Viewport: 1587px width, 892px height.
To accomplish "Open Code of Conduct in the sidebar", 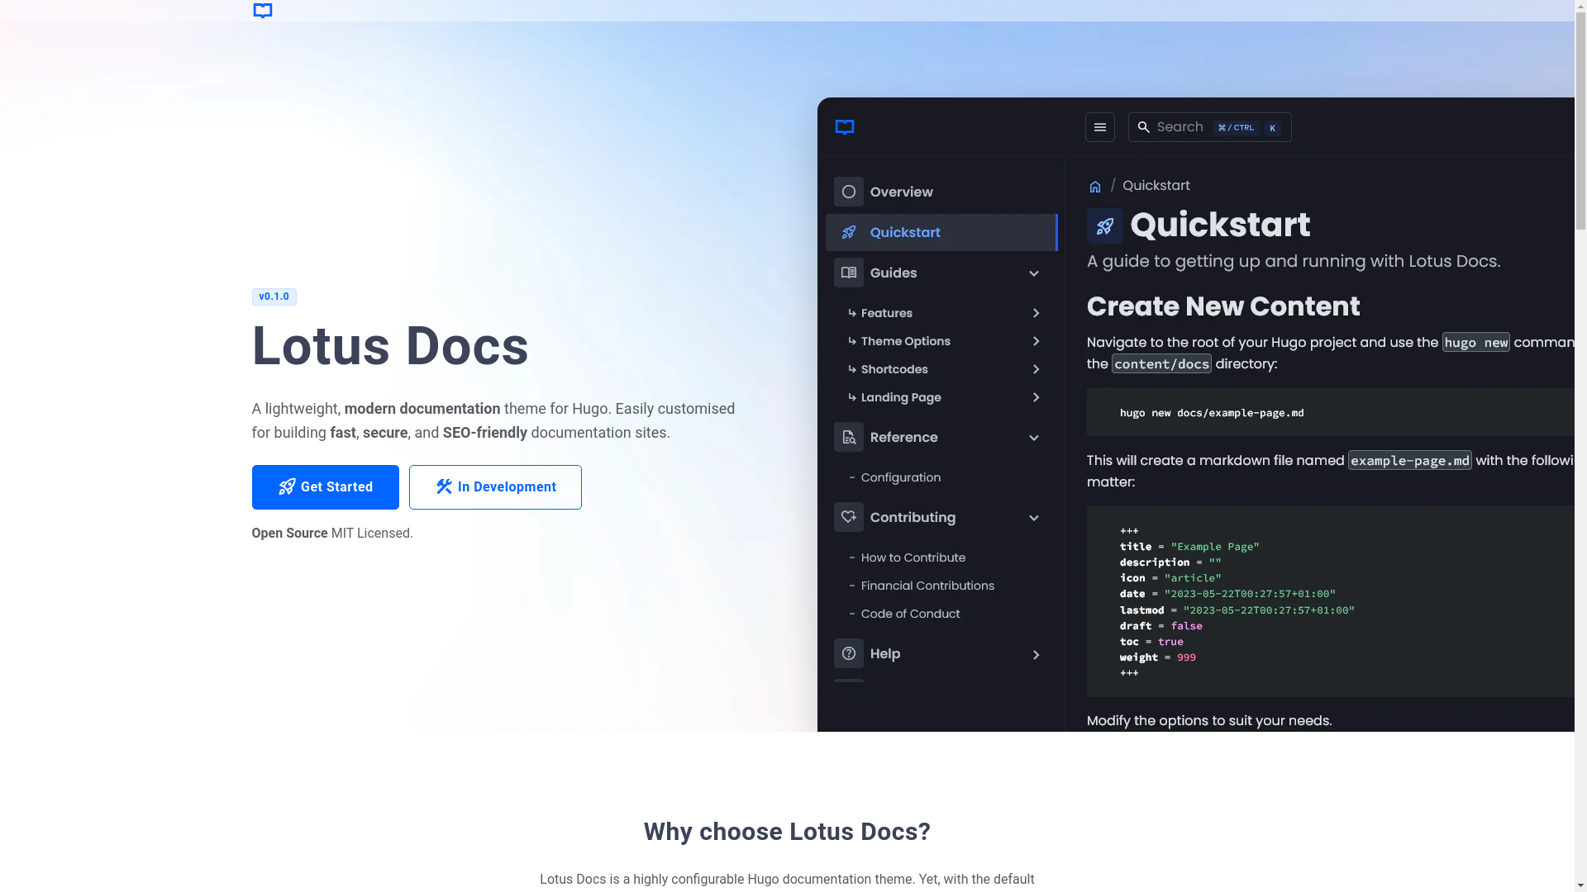I will 910,614.
